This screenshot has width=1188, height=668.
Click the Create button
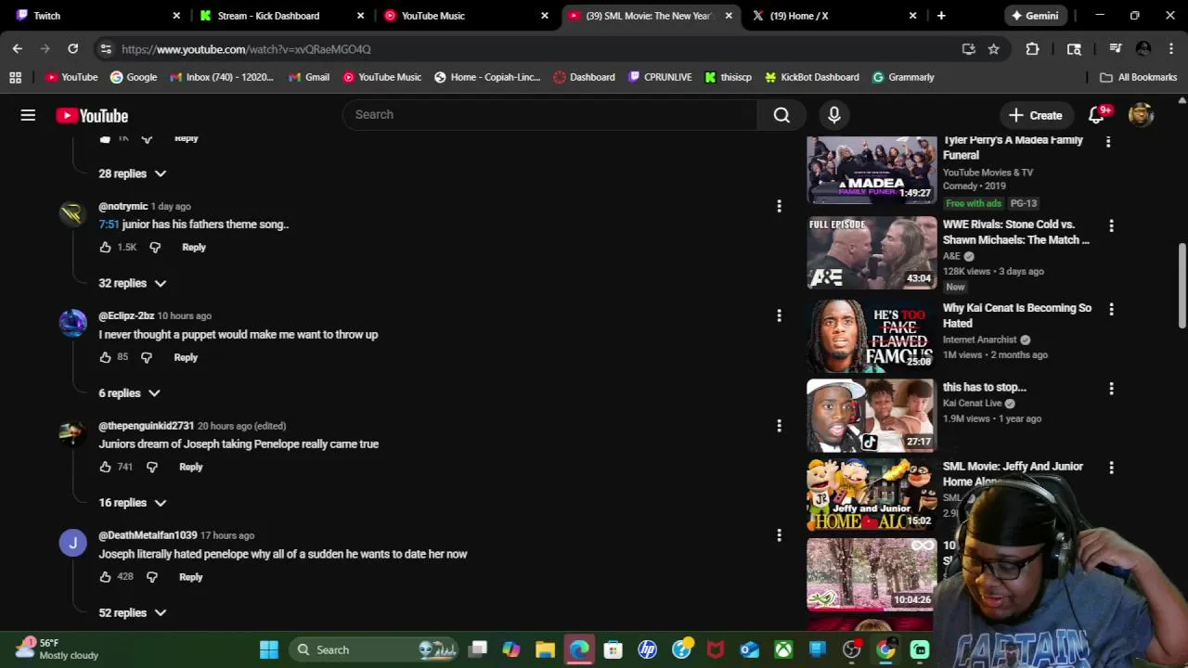point(1035,115)
